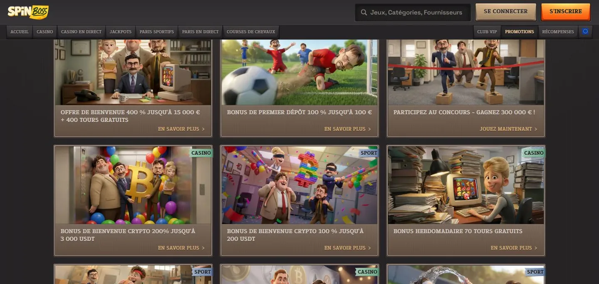This screenshot has height=284, width=599.
Task: Open the blonde woman at computer image
Action: [x=466, y=185]
